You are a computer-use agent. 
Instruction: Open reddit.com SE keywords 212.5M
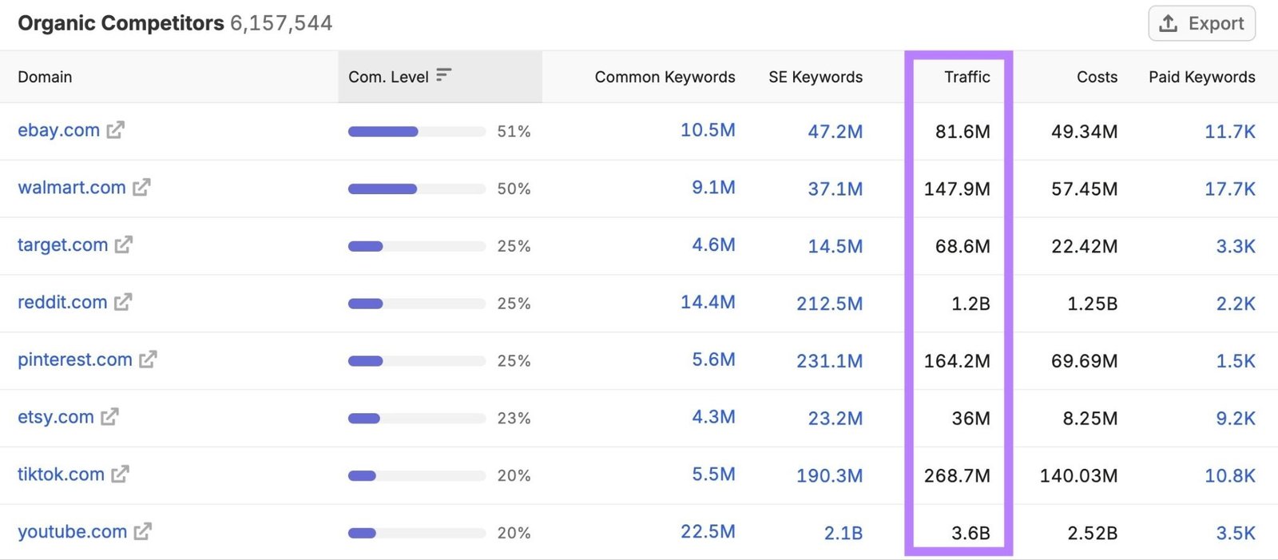click(x=829, y=304)
